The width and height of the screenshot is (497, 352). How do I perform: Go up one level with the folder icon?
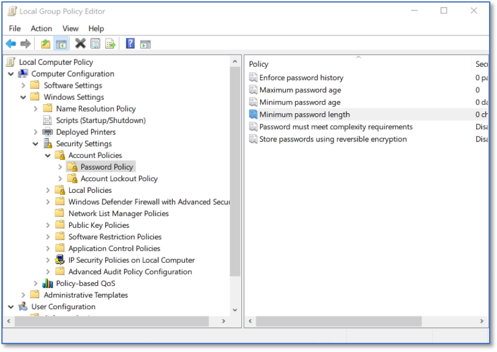[x=46, y=43]
